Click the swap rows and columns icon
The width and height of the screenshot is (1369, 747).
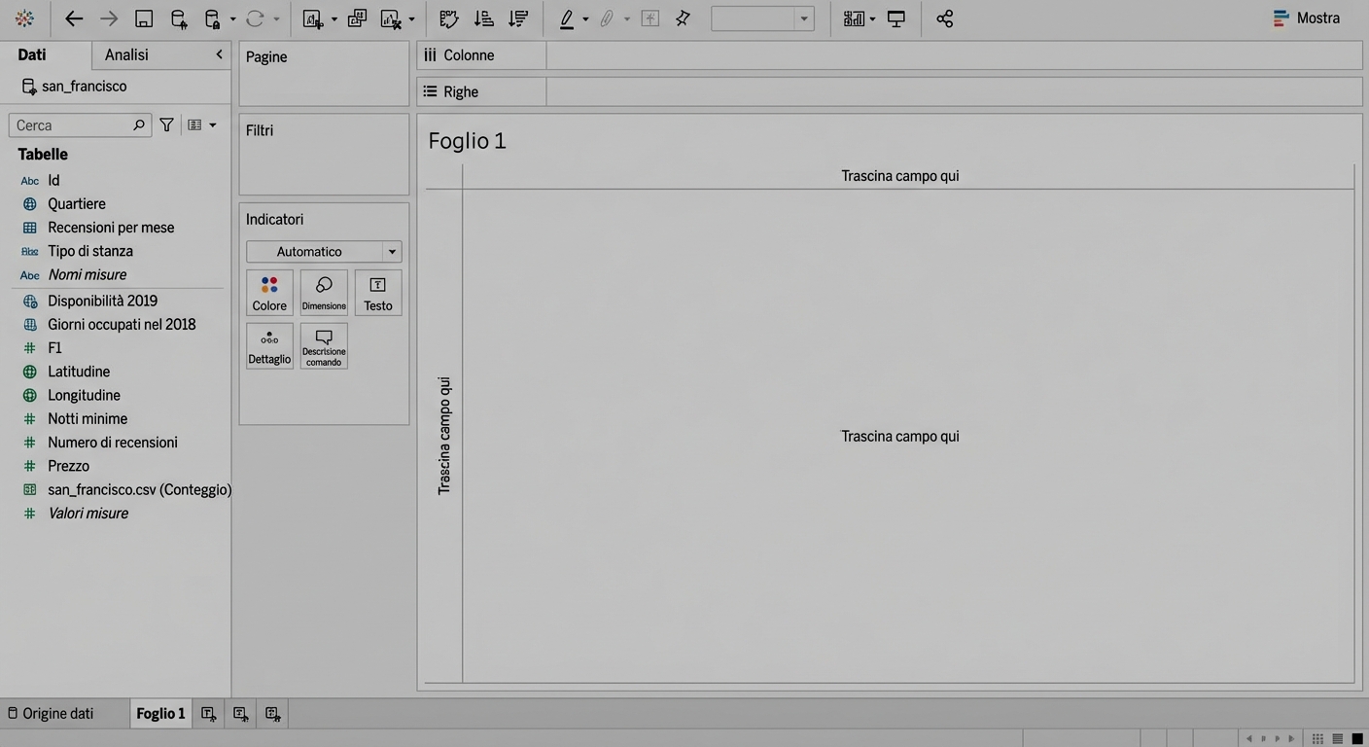coord(447,18)
